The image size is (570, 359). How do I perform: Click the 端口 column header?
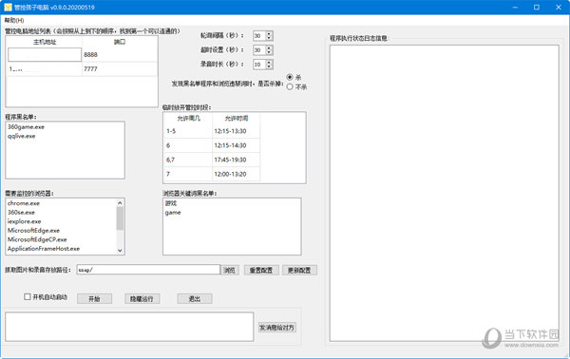(120, 42)
